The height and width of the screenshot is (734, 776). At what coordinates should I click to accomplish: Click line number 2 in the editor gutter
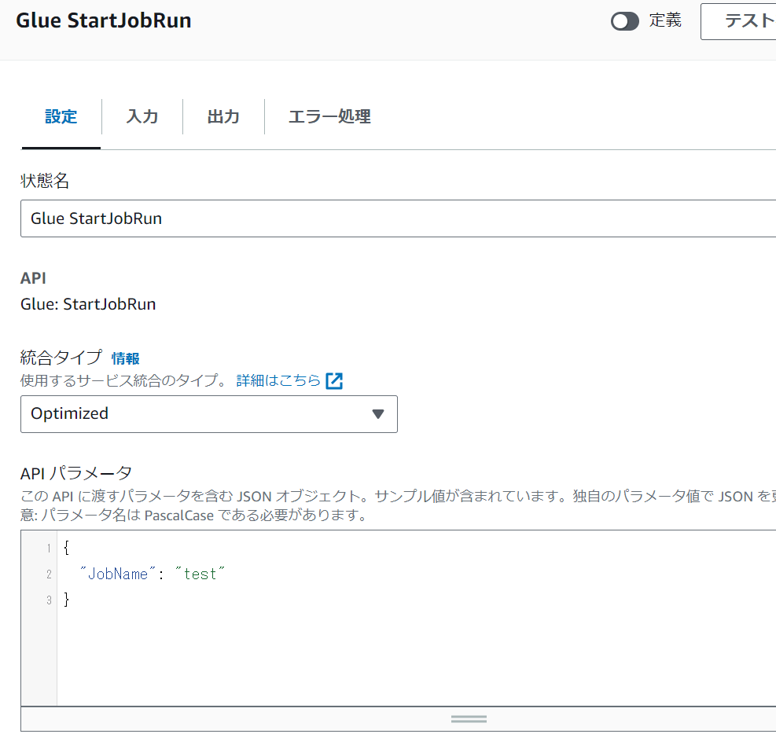[x=49, y=574]
